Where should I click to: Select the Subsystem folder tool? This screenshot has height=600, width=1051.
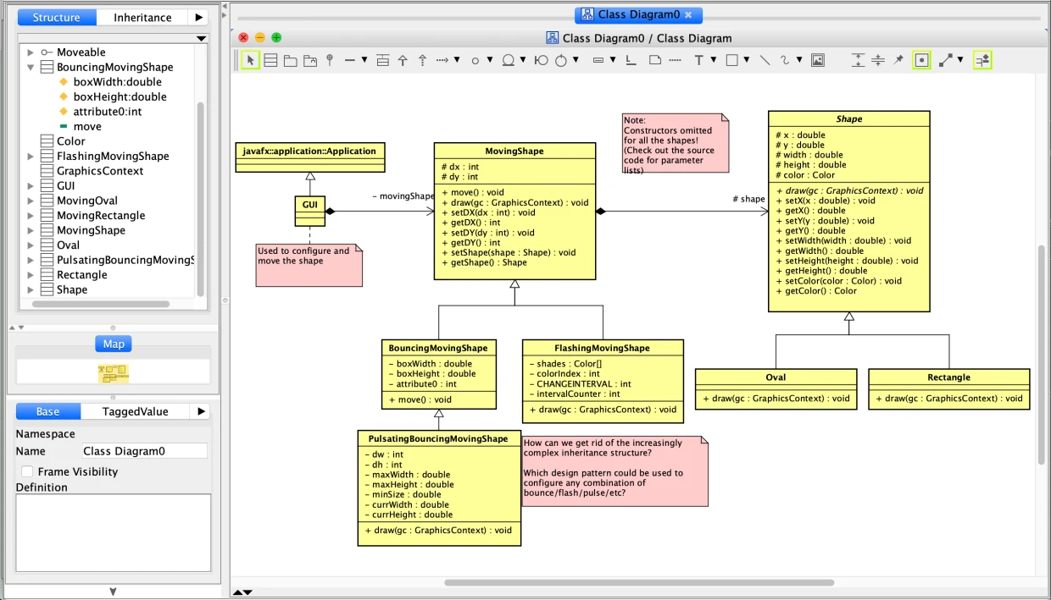(310, 60)
